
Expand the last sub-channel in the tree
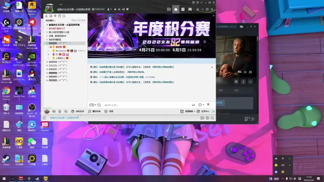47,80
